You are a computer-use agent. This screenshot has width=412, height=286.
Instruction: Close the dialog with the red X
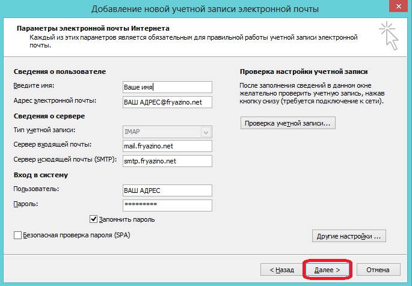398,6
